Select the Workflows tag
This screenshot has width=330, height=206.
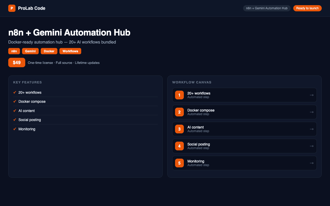[x=70, y=51]
